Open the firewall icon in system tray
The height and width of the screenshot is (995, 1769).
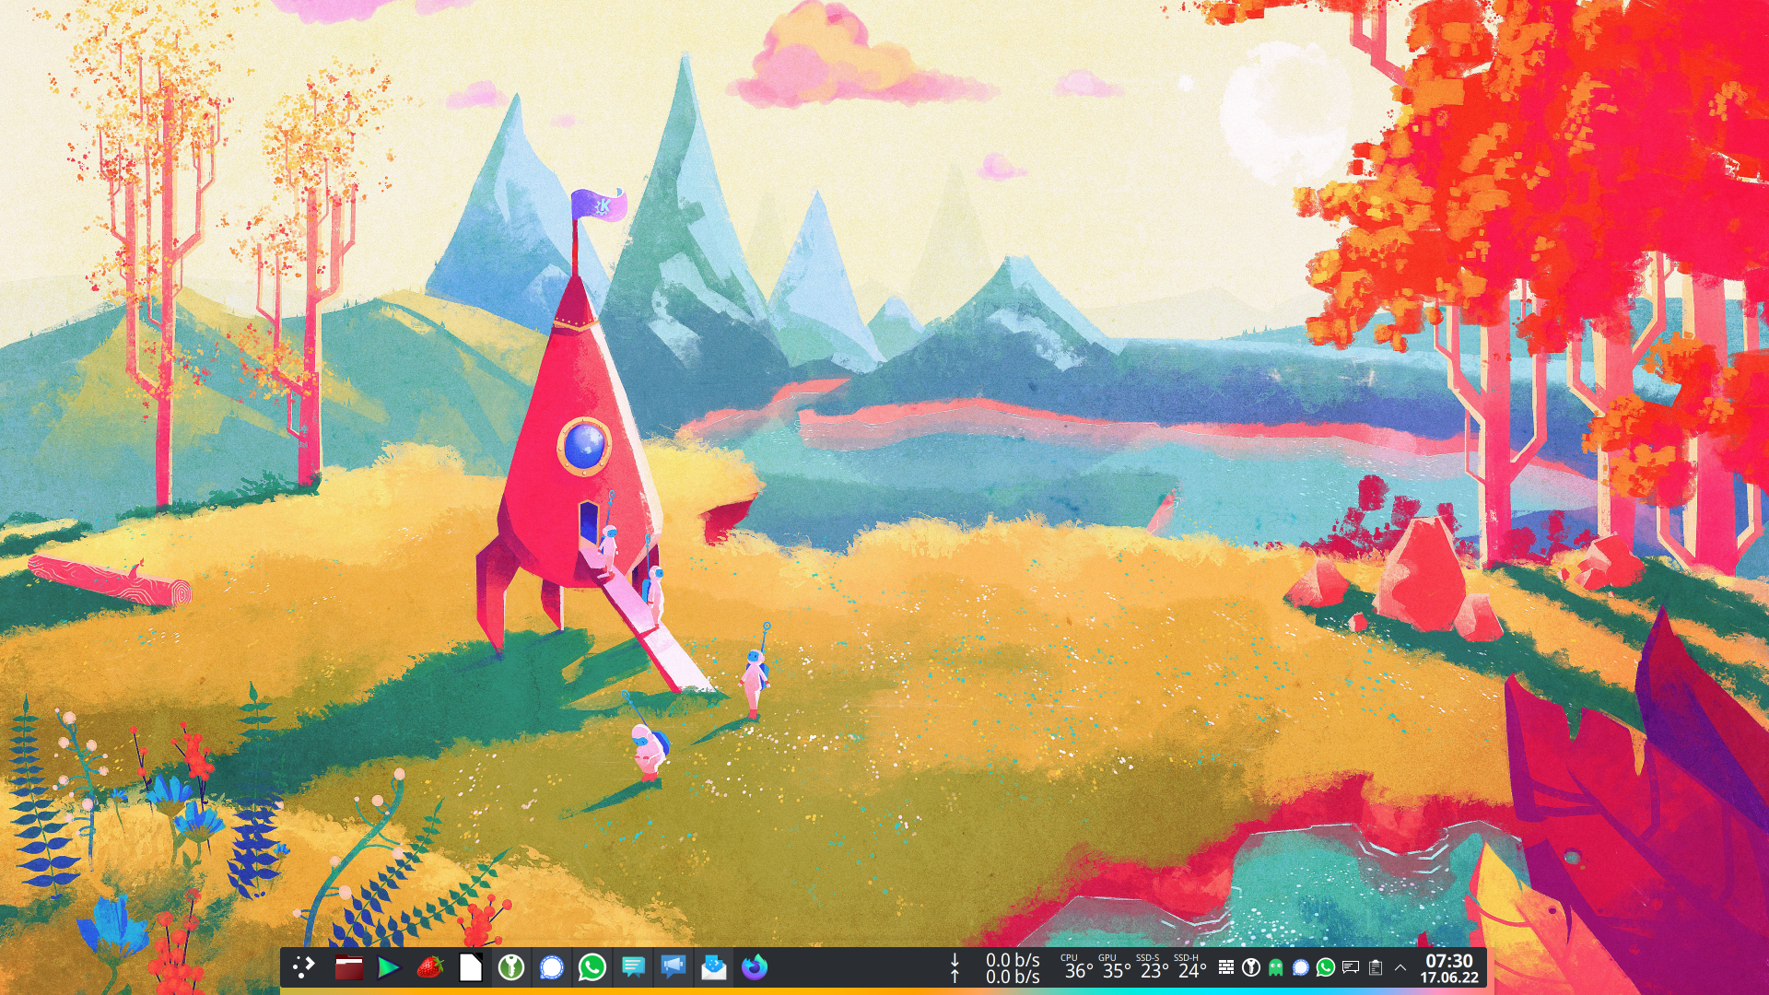pos(1226,968)
